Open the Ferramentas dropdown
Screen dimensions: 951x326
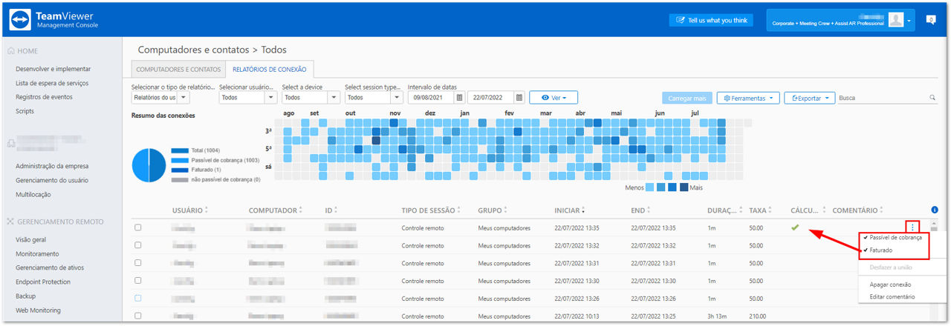coord(747,98)
